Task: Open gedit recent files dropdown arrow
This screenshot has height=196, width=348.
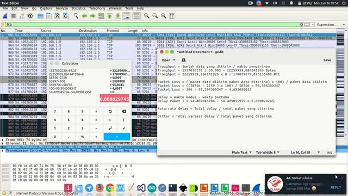Action: (174, 60)
